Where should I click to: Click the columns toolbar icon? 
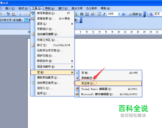tap(82, 14)
